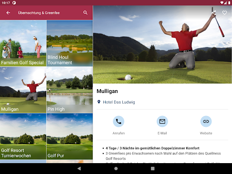This screenshot has width=232, height=174.
Task: Click the Anrufen label
Action: click(x=119, y=133)
